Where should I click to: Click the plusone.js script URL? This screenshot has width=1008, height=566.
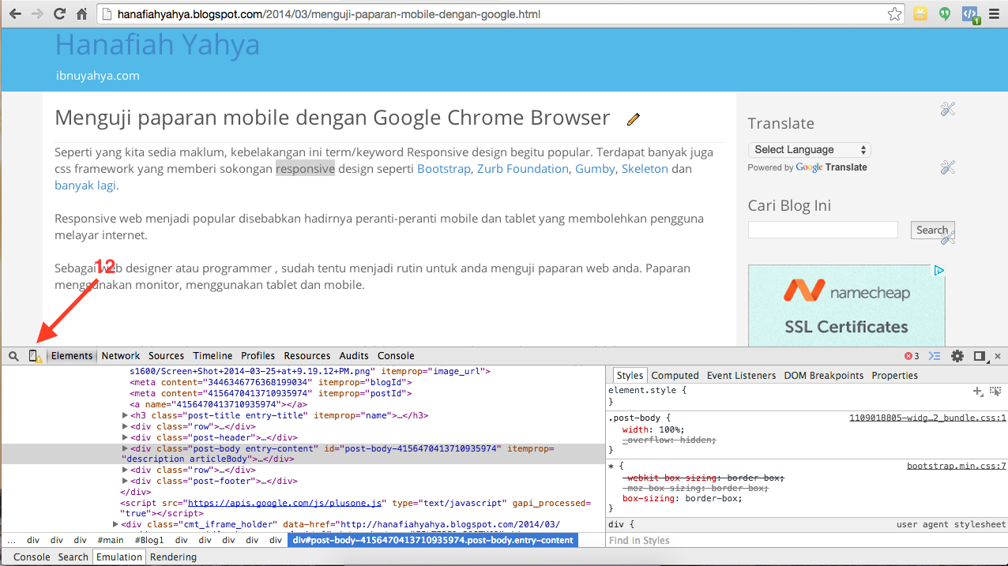point(284,503)
